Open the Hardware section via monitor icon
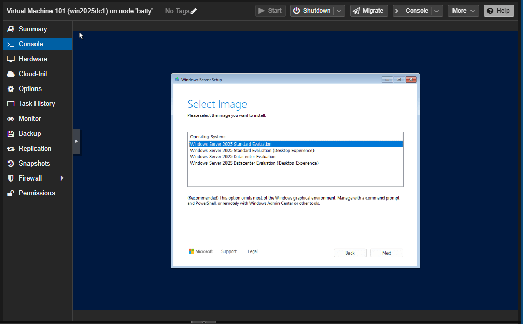The image size is (523, 324). [x=10, y=59]
